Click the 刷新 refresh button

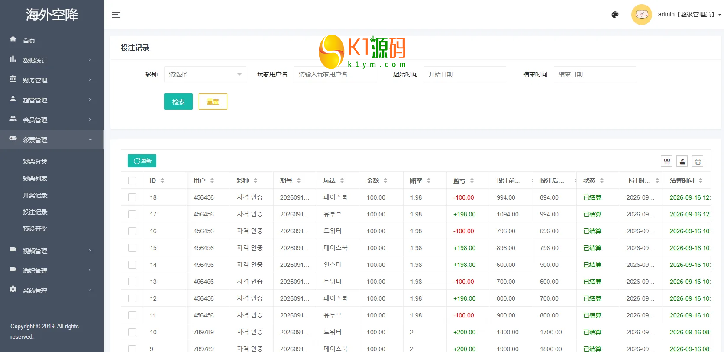[142, 161]
